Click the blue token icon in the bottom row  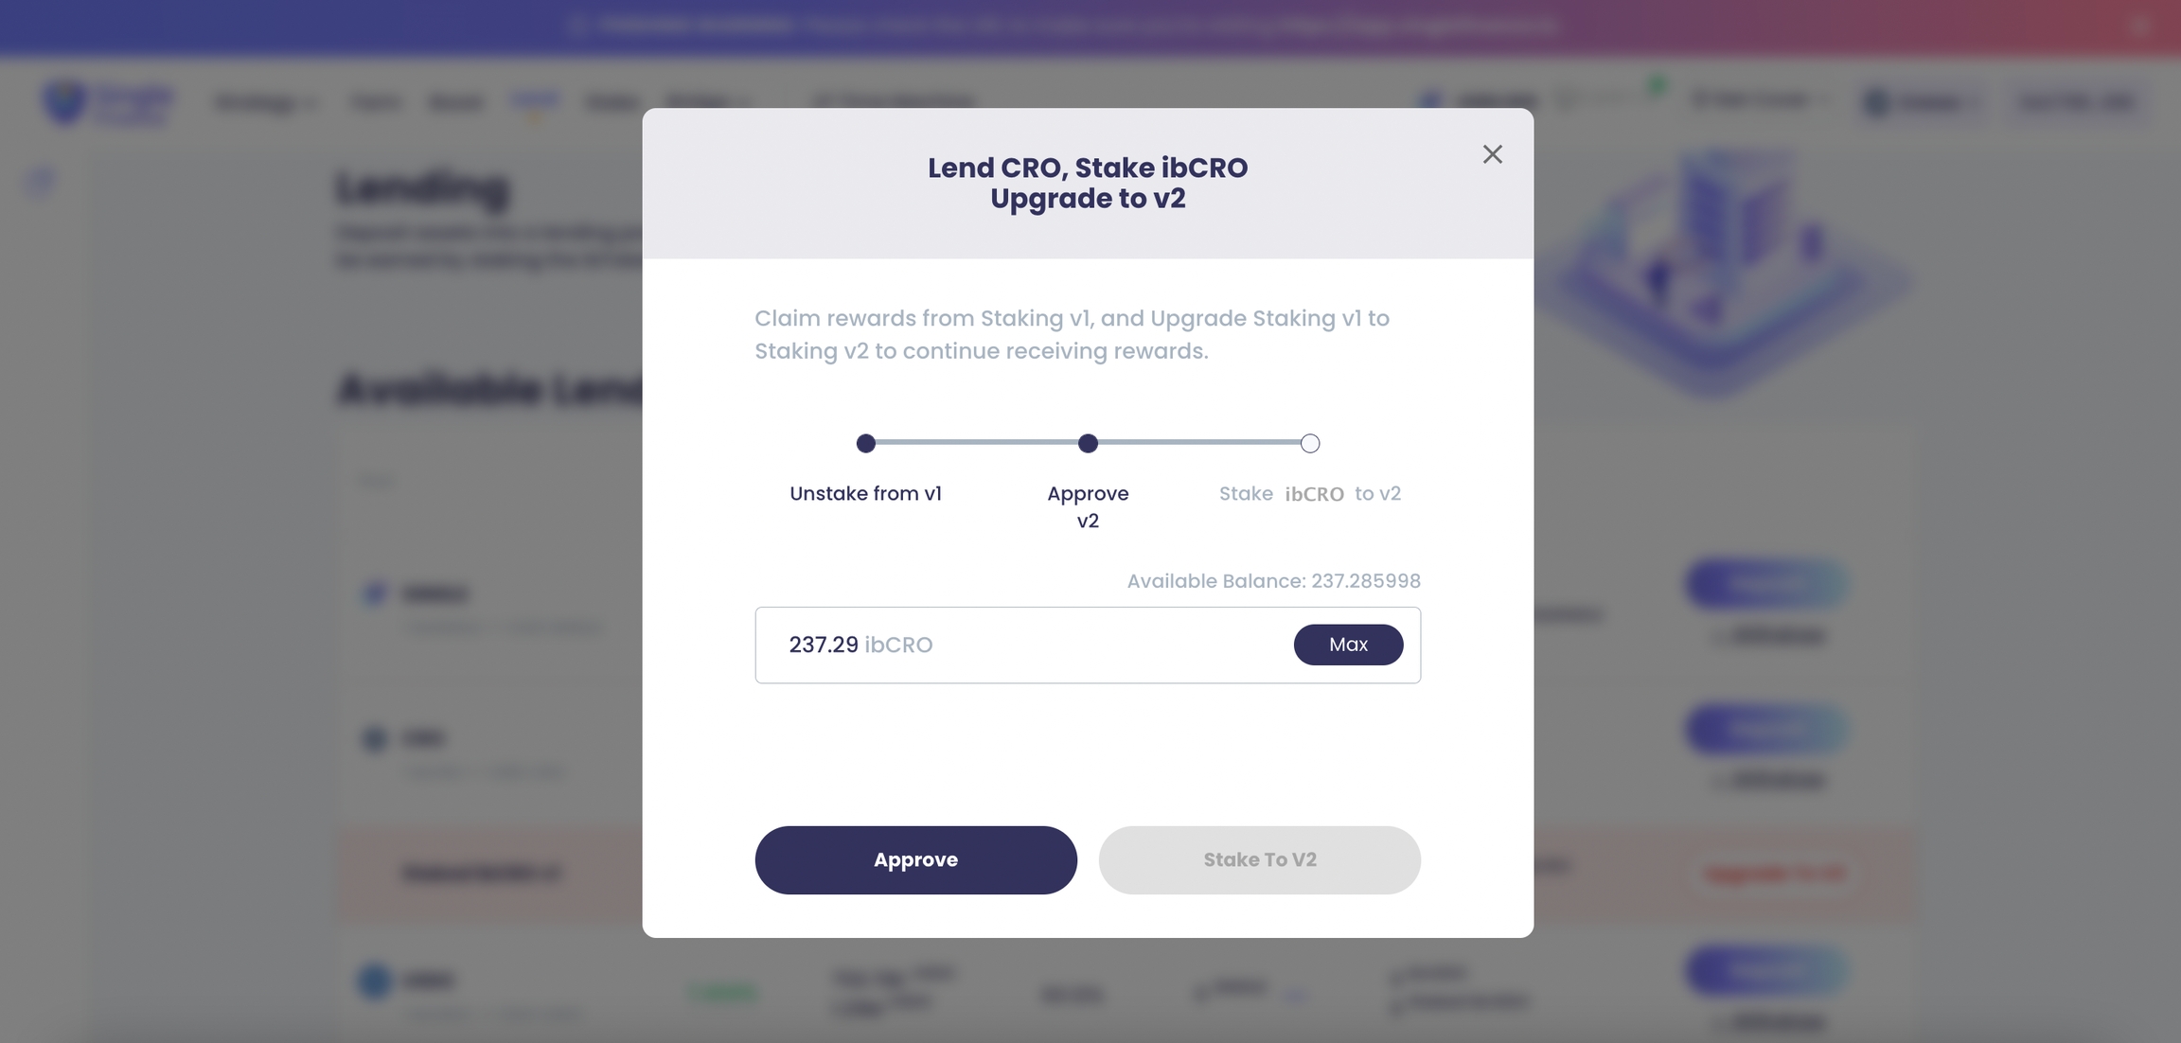(375, 981)
